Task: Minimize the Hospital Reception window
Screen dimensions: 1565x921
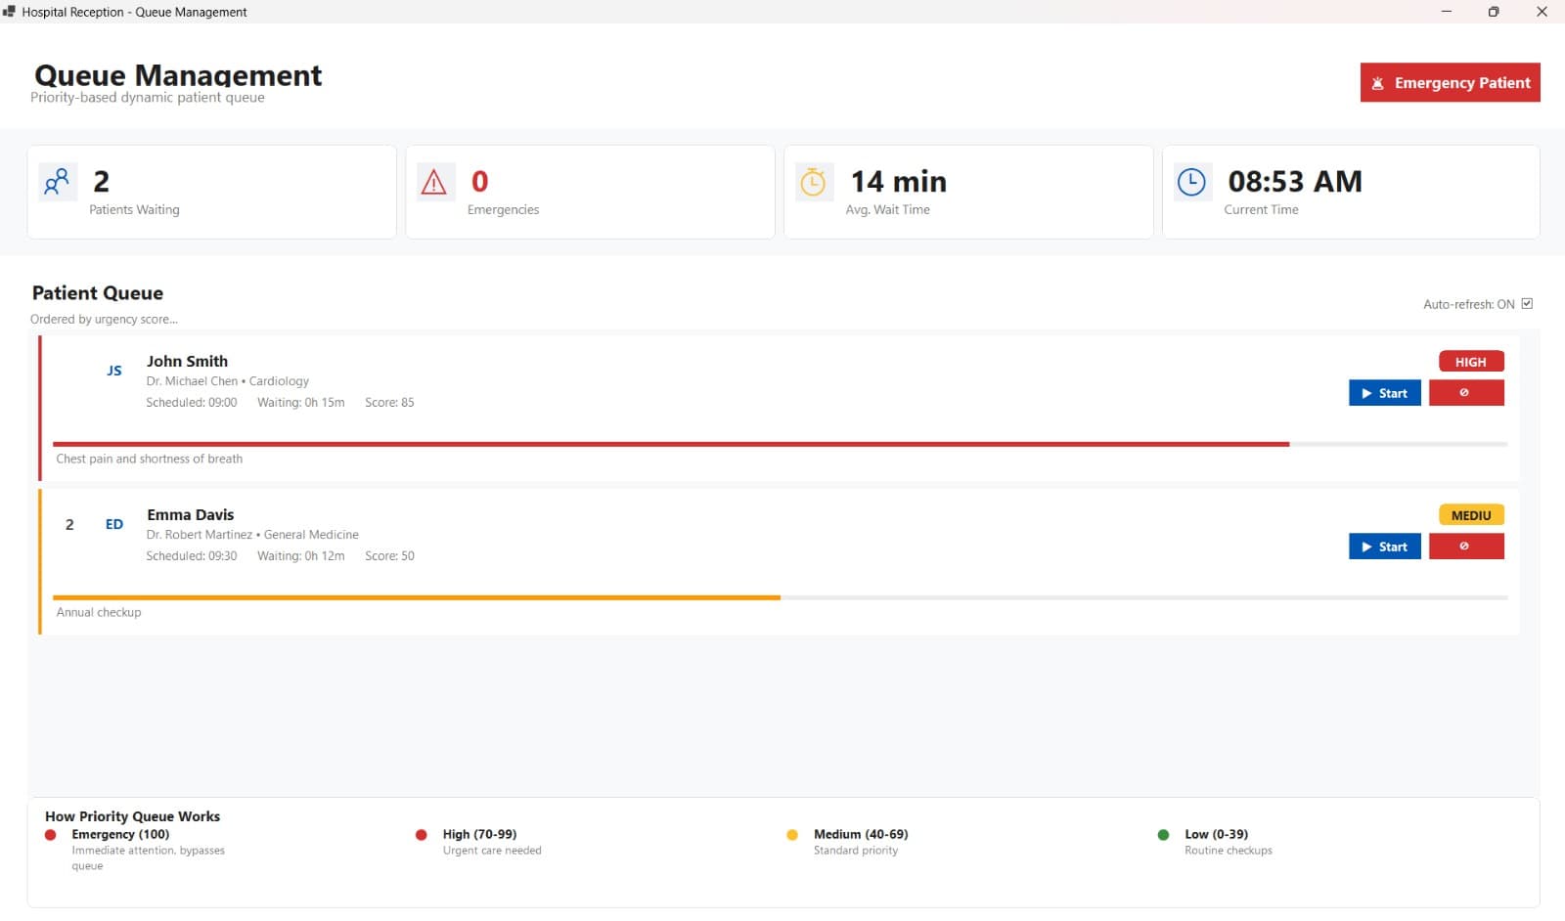Action: [1446, 12]
